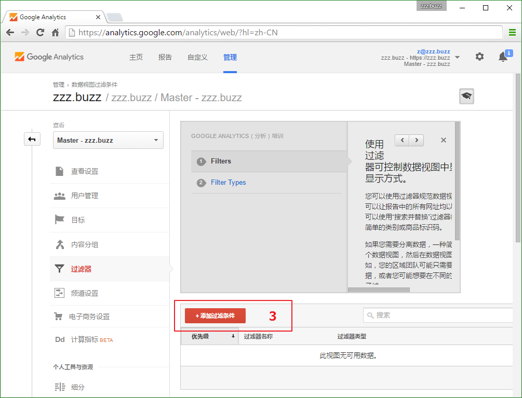Go to previous training slide arrow
Image resolution: width=522 pixels, height=398 pixels.
pyautogui.click(x=402, y=140)
